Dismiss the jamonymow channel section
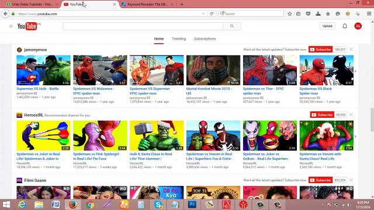This screenshot has height=210, width=374. coord(351,50)
